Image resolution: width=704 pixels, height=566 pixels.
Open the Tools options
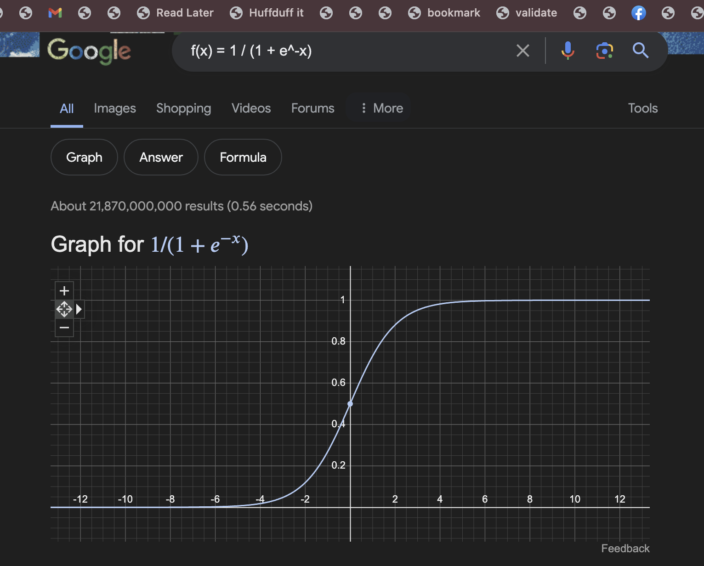point(642,108)
